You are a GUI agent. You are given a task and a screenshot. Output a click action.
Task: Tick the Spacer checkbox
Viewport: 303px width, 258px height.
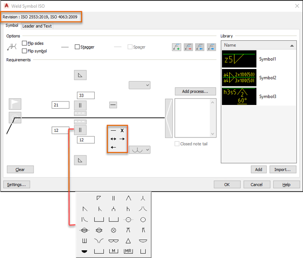point(130,47)
